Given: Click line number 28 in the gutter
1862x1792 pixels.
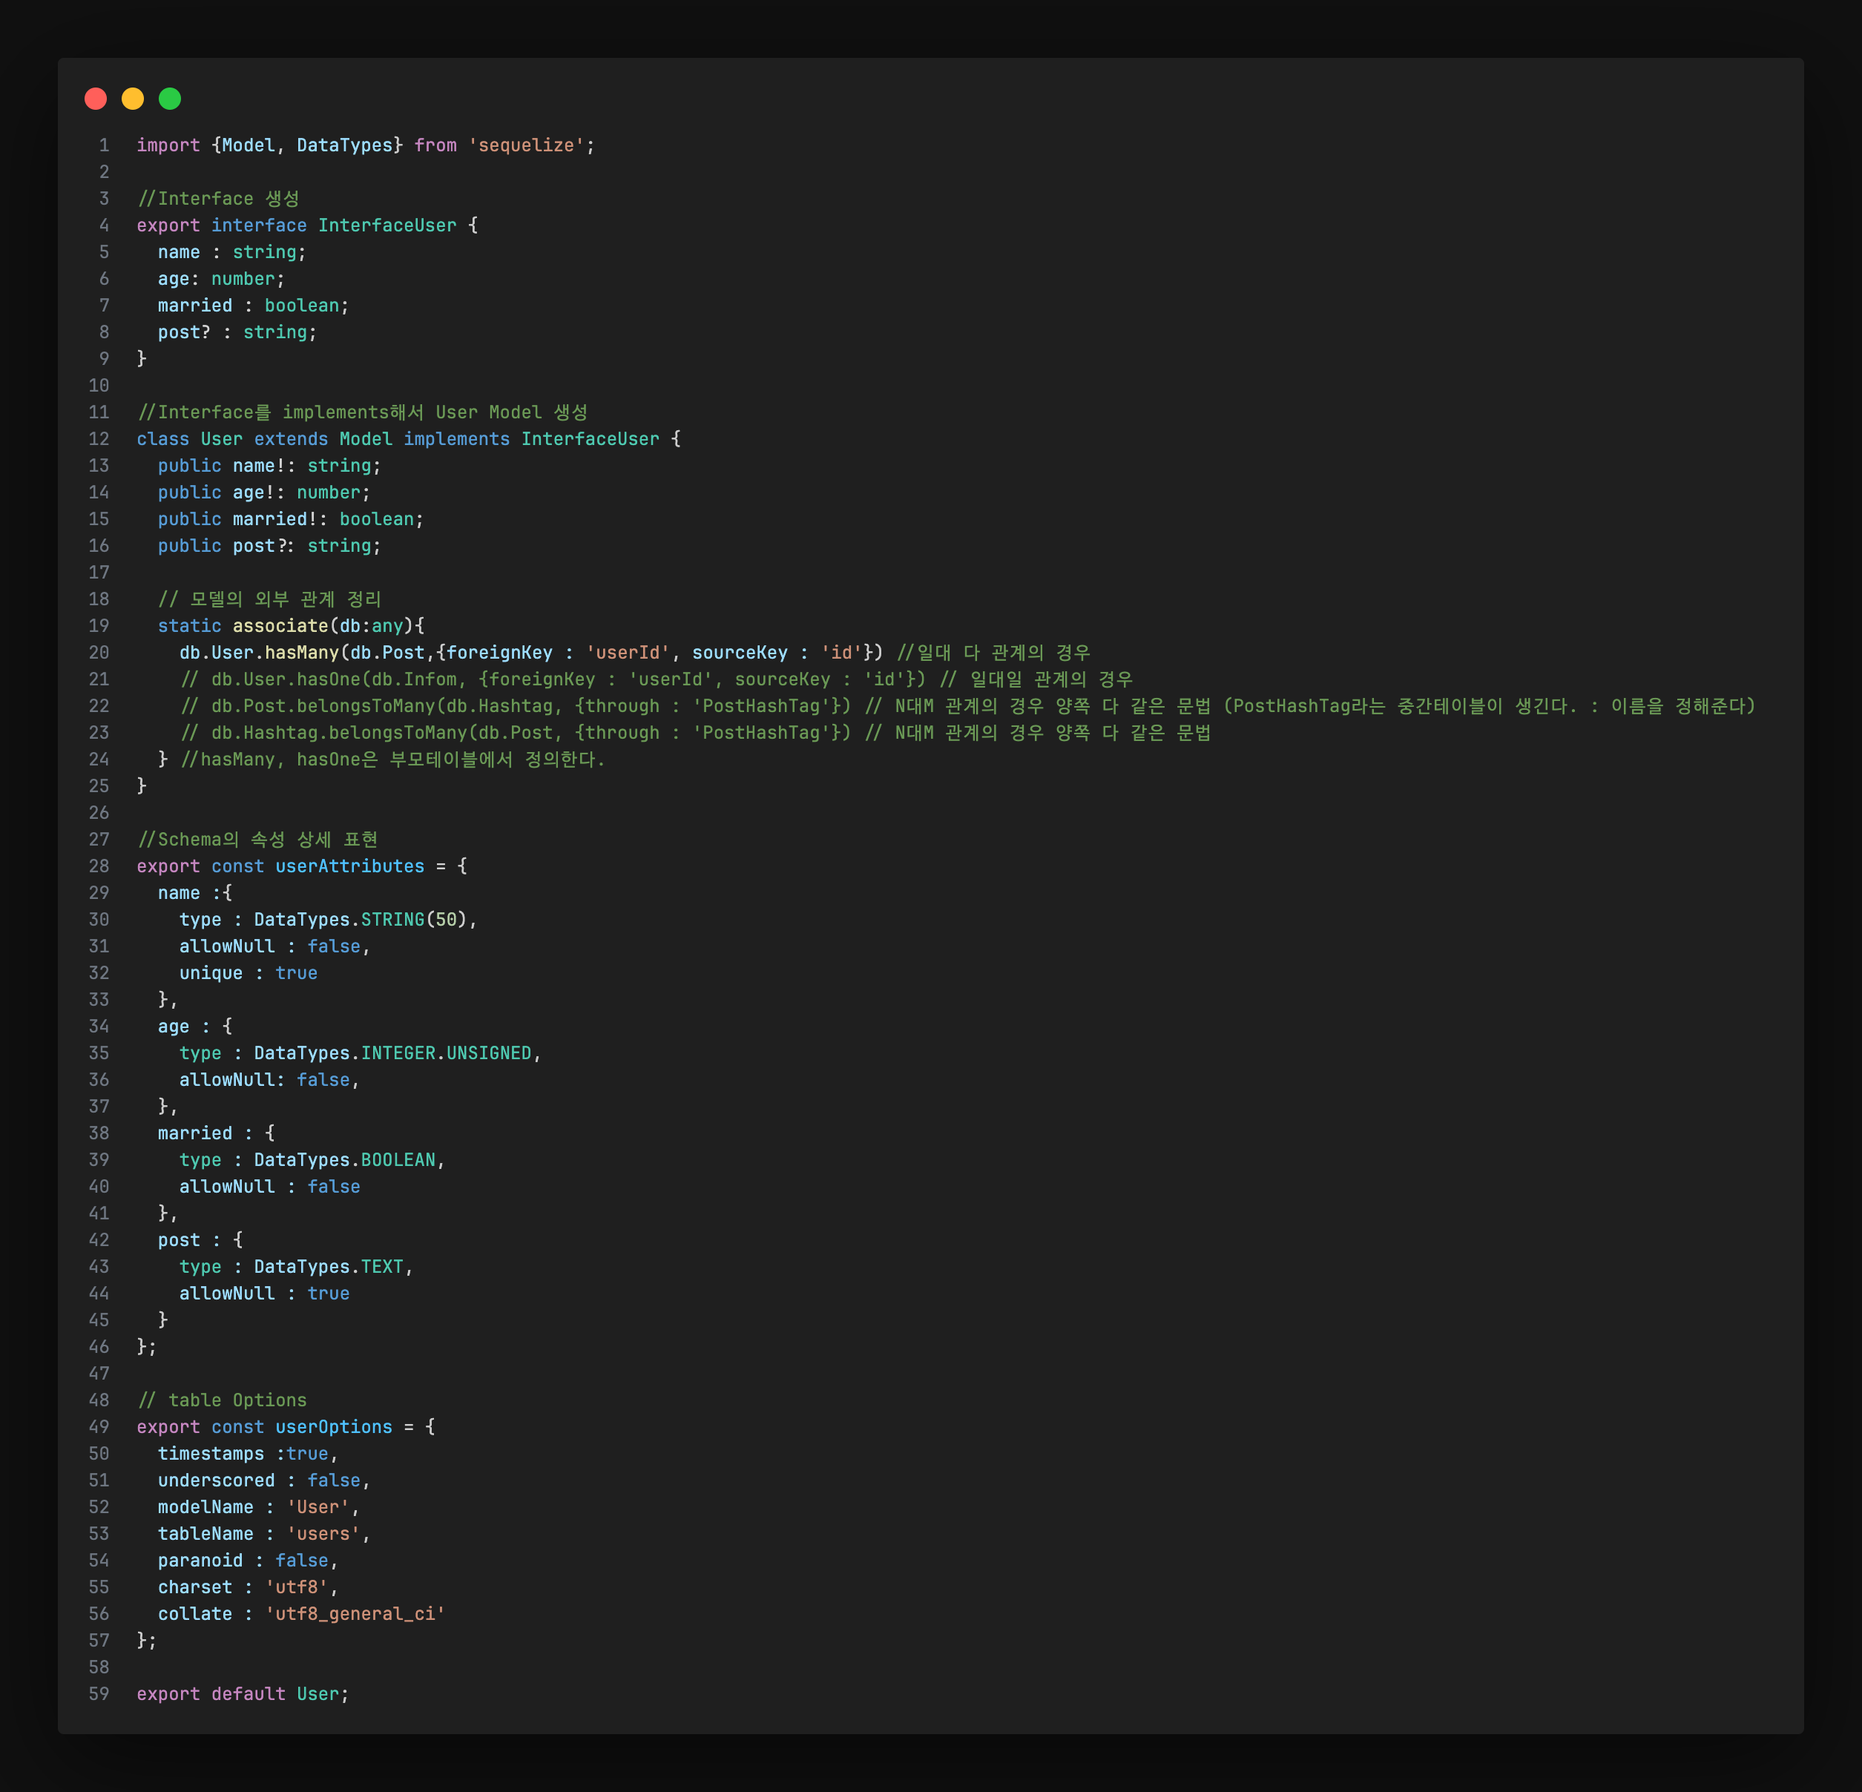Looking at the screenshot, I should pos(99,866).
